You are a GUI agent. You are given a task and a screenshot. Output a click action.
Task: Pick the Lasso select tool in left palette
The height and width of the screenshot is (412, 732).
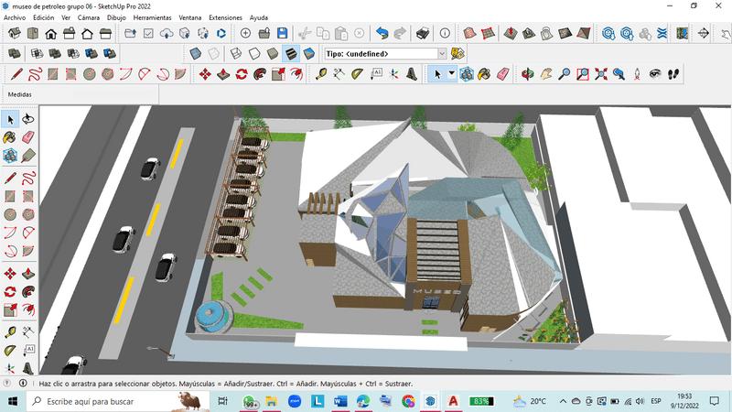coord(28,119)
